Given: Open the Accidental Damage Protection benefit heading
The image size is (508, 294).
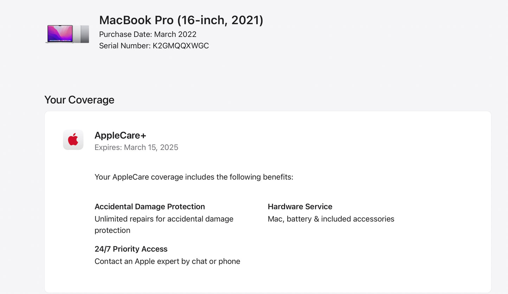Looking at the screenshot, I should [150, 207].
